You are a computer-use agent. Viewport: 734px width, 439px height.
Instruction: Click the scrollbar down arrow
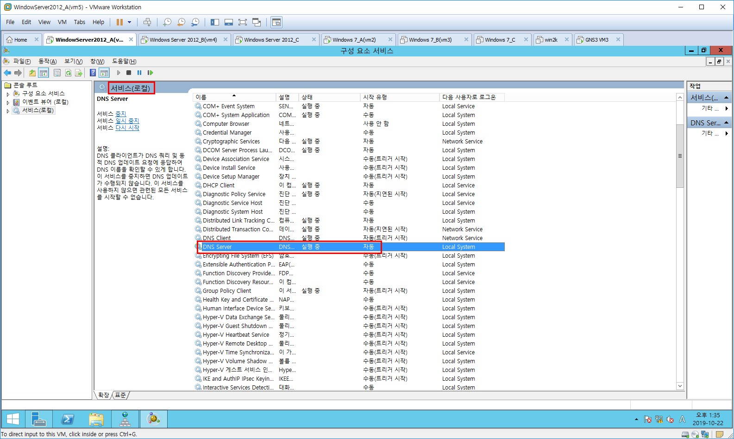[x=680, y=386]
